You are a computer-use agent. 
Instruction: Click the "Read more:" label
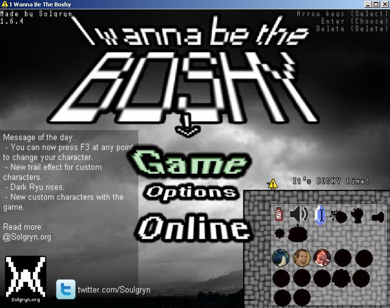(23, 227)
